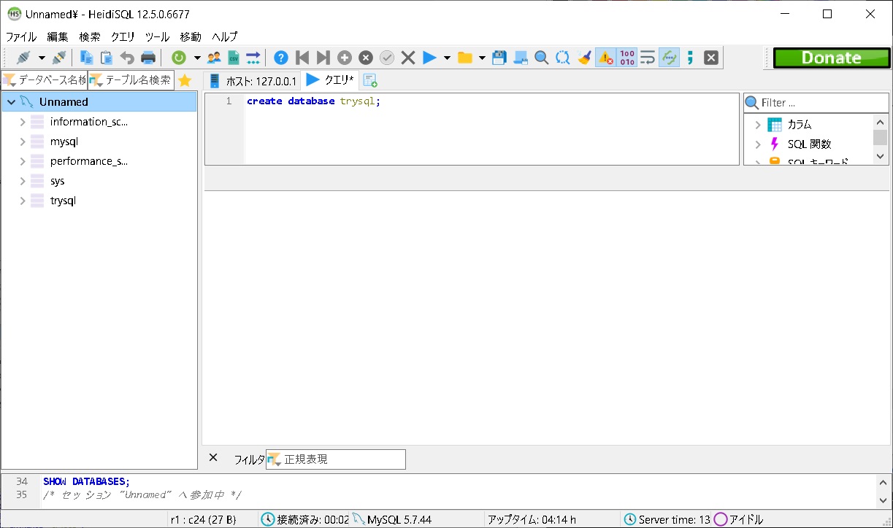
Task: Expand the trysql database node
Action: click(23, 201)
